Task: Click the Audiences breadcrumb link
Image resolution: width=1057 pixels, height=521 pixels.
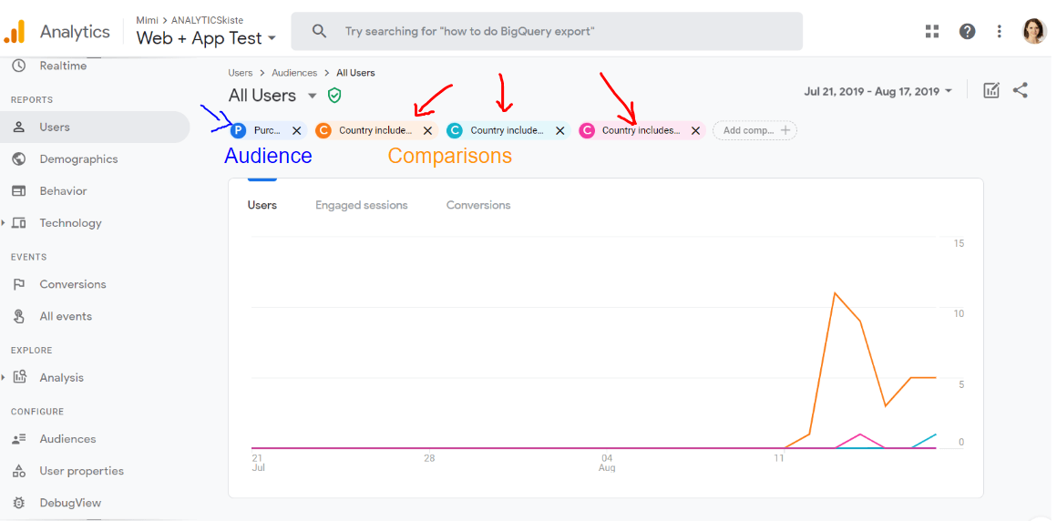Action: coord(294,73)
